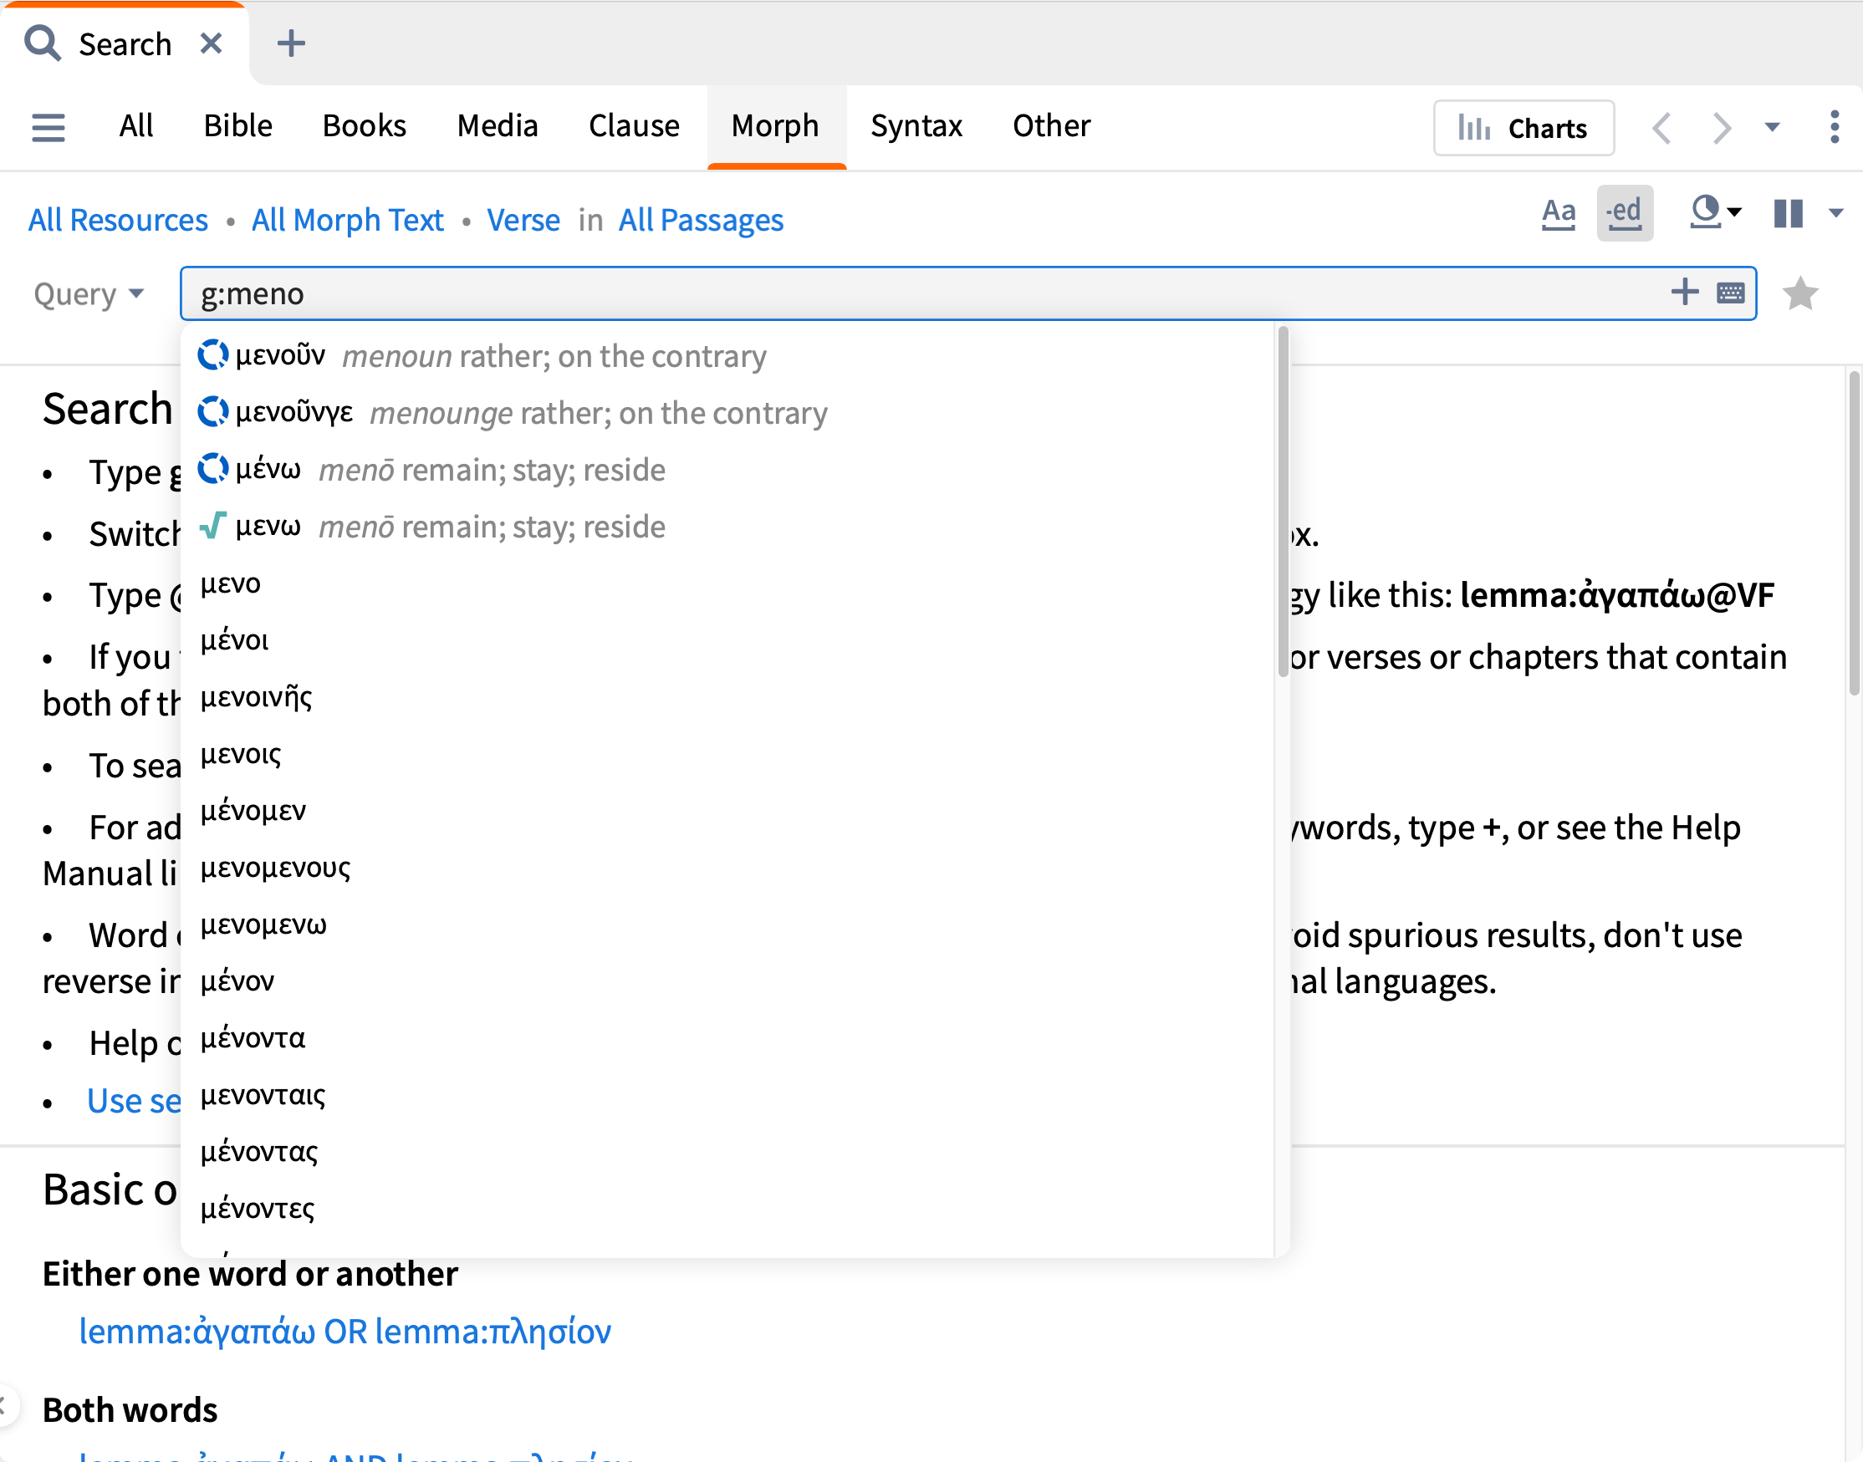Viewport: 1863px width, 1462px height.
Task: Click the suggestion list scrollbar
Action: (x=1283, y=502)
